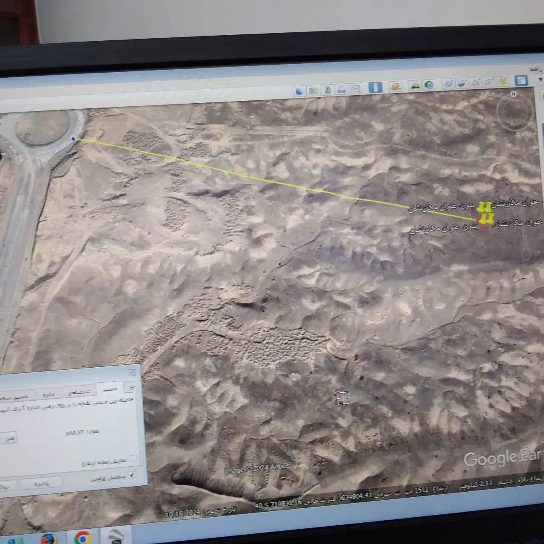Open the length units dropdown in ruler dialog
The image size is (544, 544).
coord(8,438)
